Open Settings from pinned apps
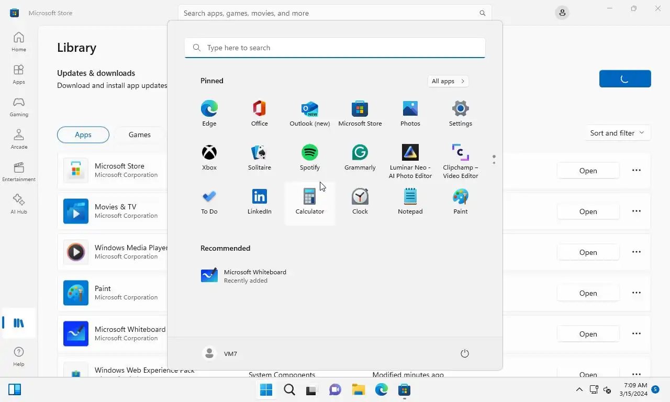 pos(461,114)
